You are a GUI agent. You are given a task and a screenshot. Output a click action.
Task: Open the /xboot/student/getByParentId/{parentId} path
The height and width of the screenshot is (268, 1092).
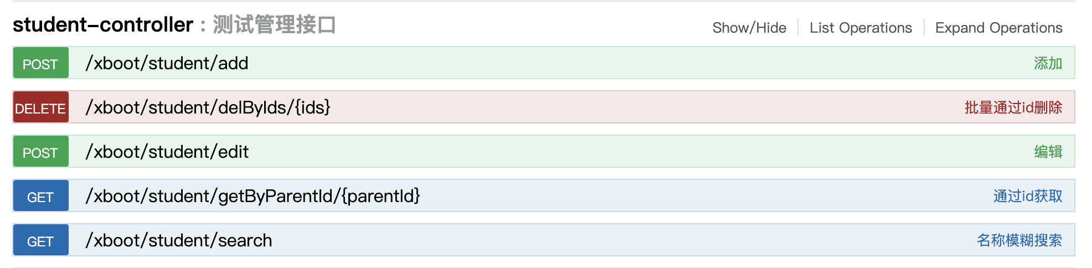coord(253,196)
